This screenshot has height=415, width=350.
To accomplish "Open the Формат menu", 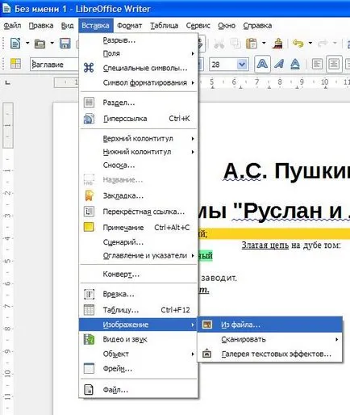I will [129, 26].
